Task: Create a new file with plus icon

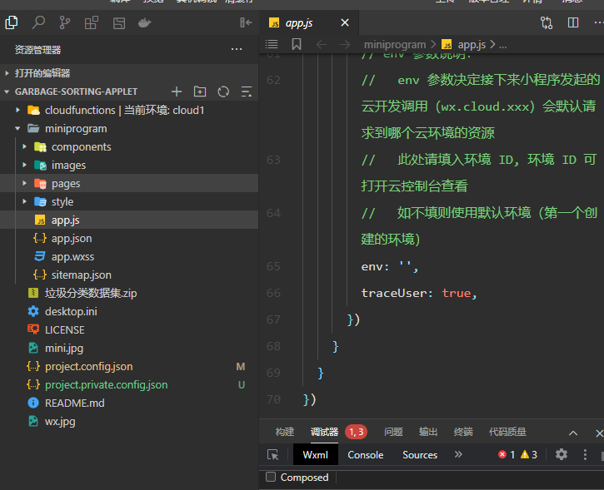Action: [x=177, y=92]
